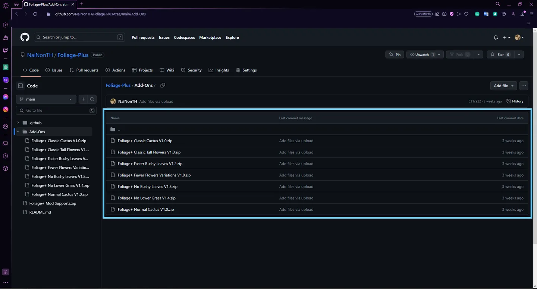Viewport: 537px width, 289px height.
Task: Collapse the file tree side panel
Action: (21, 86)
